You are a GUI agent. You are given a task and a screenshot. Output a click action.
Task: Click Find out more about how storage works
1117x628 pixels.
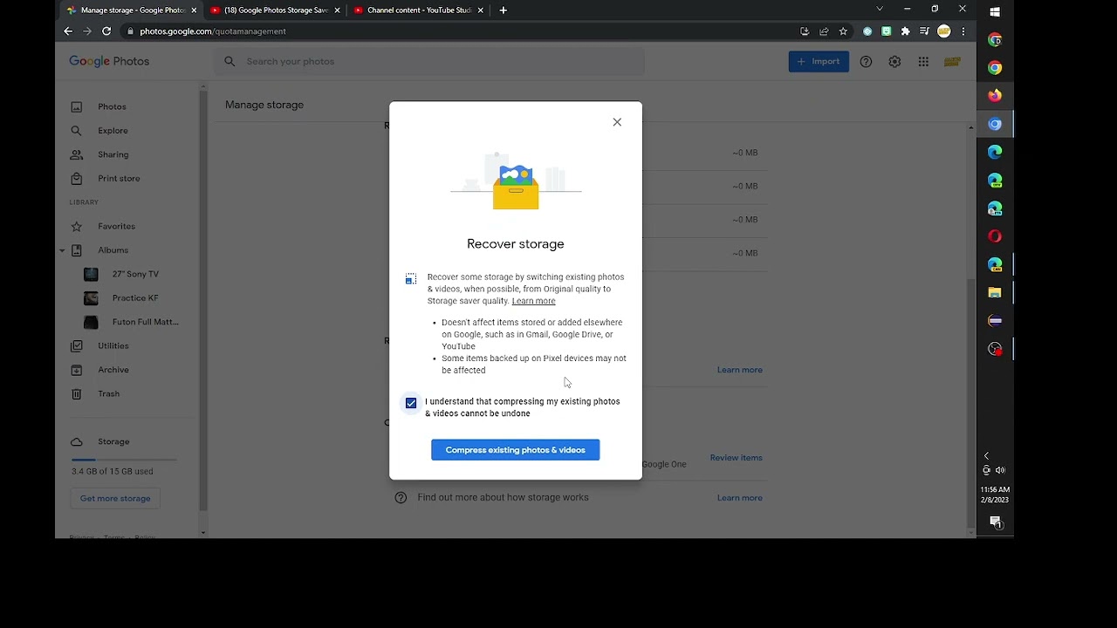[x=503, y=498]
